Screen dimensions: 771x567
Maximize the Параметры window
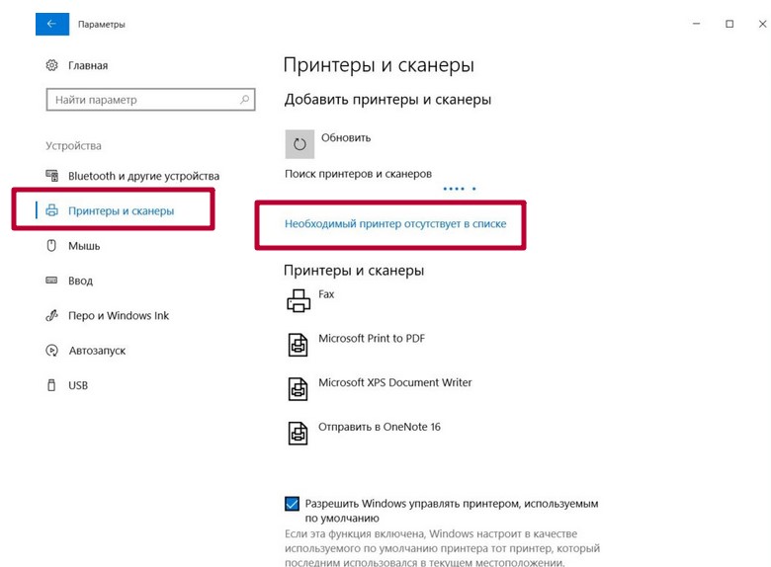click(729, 24)
